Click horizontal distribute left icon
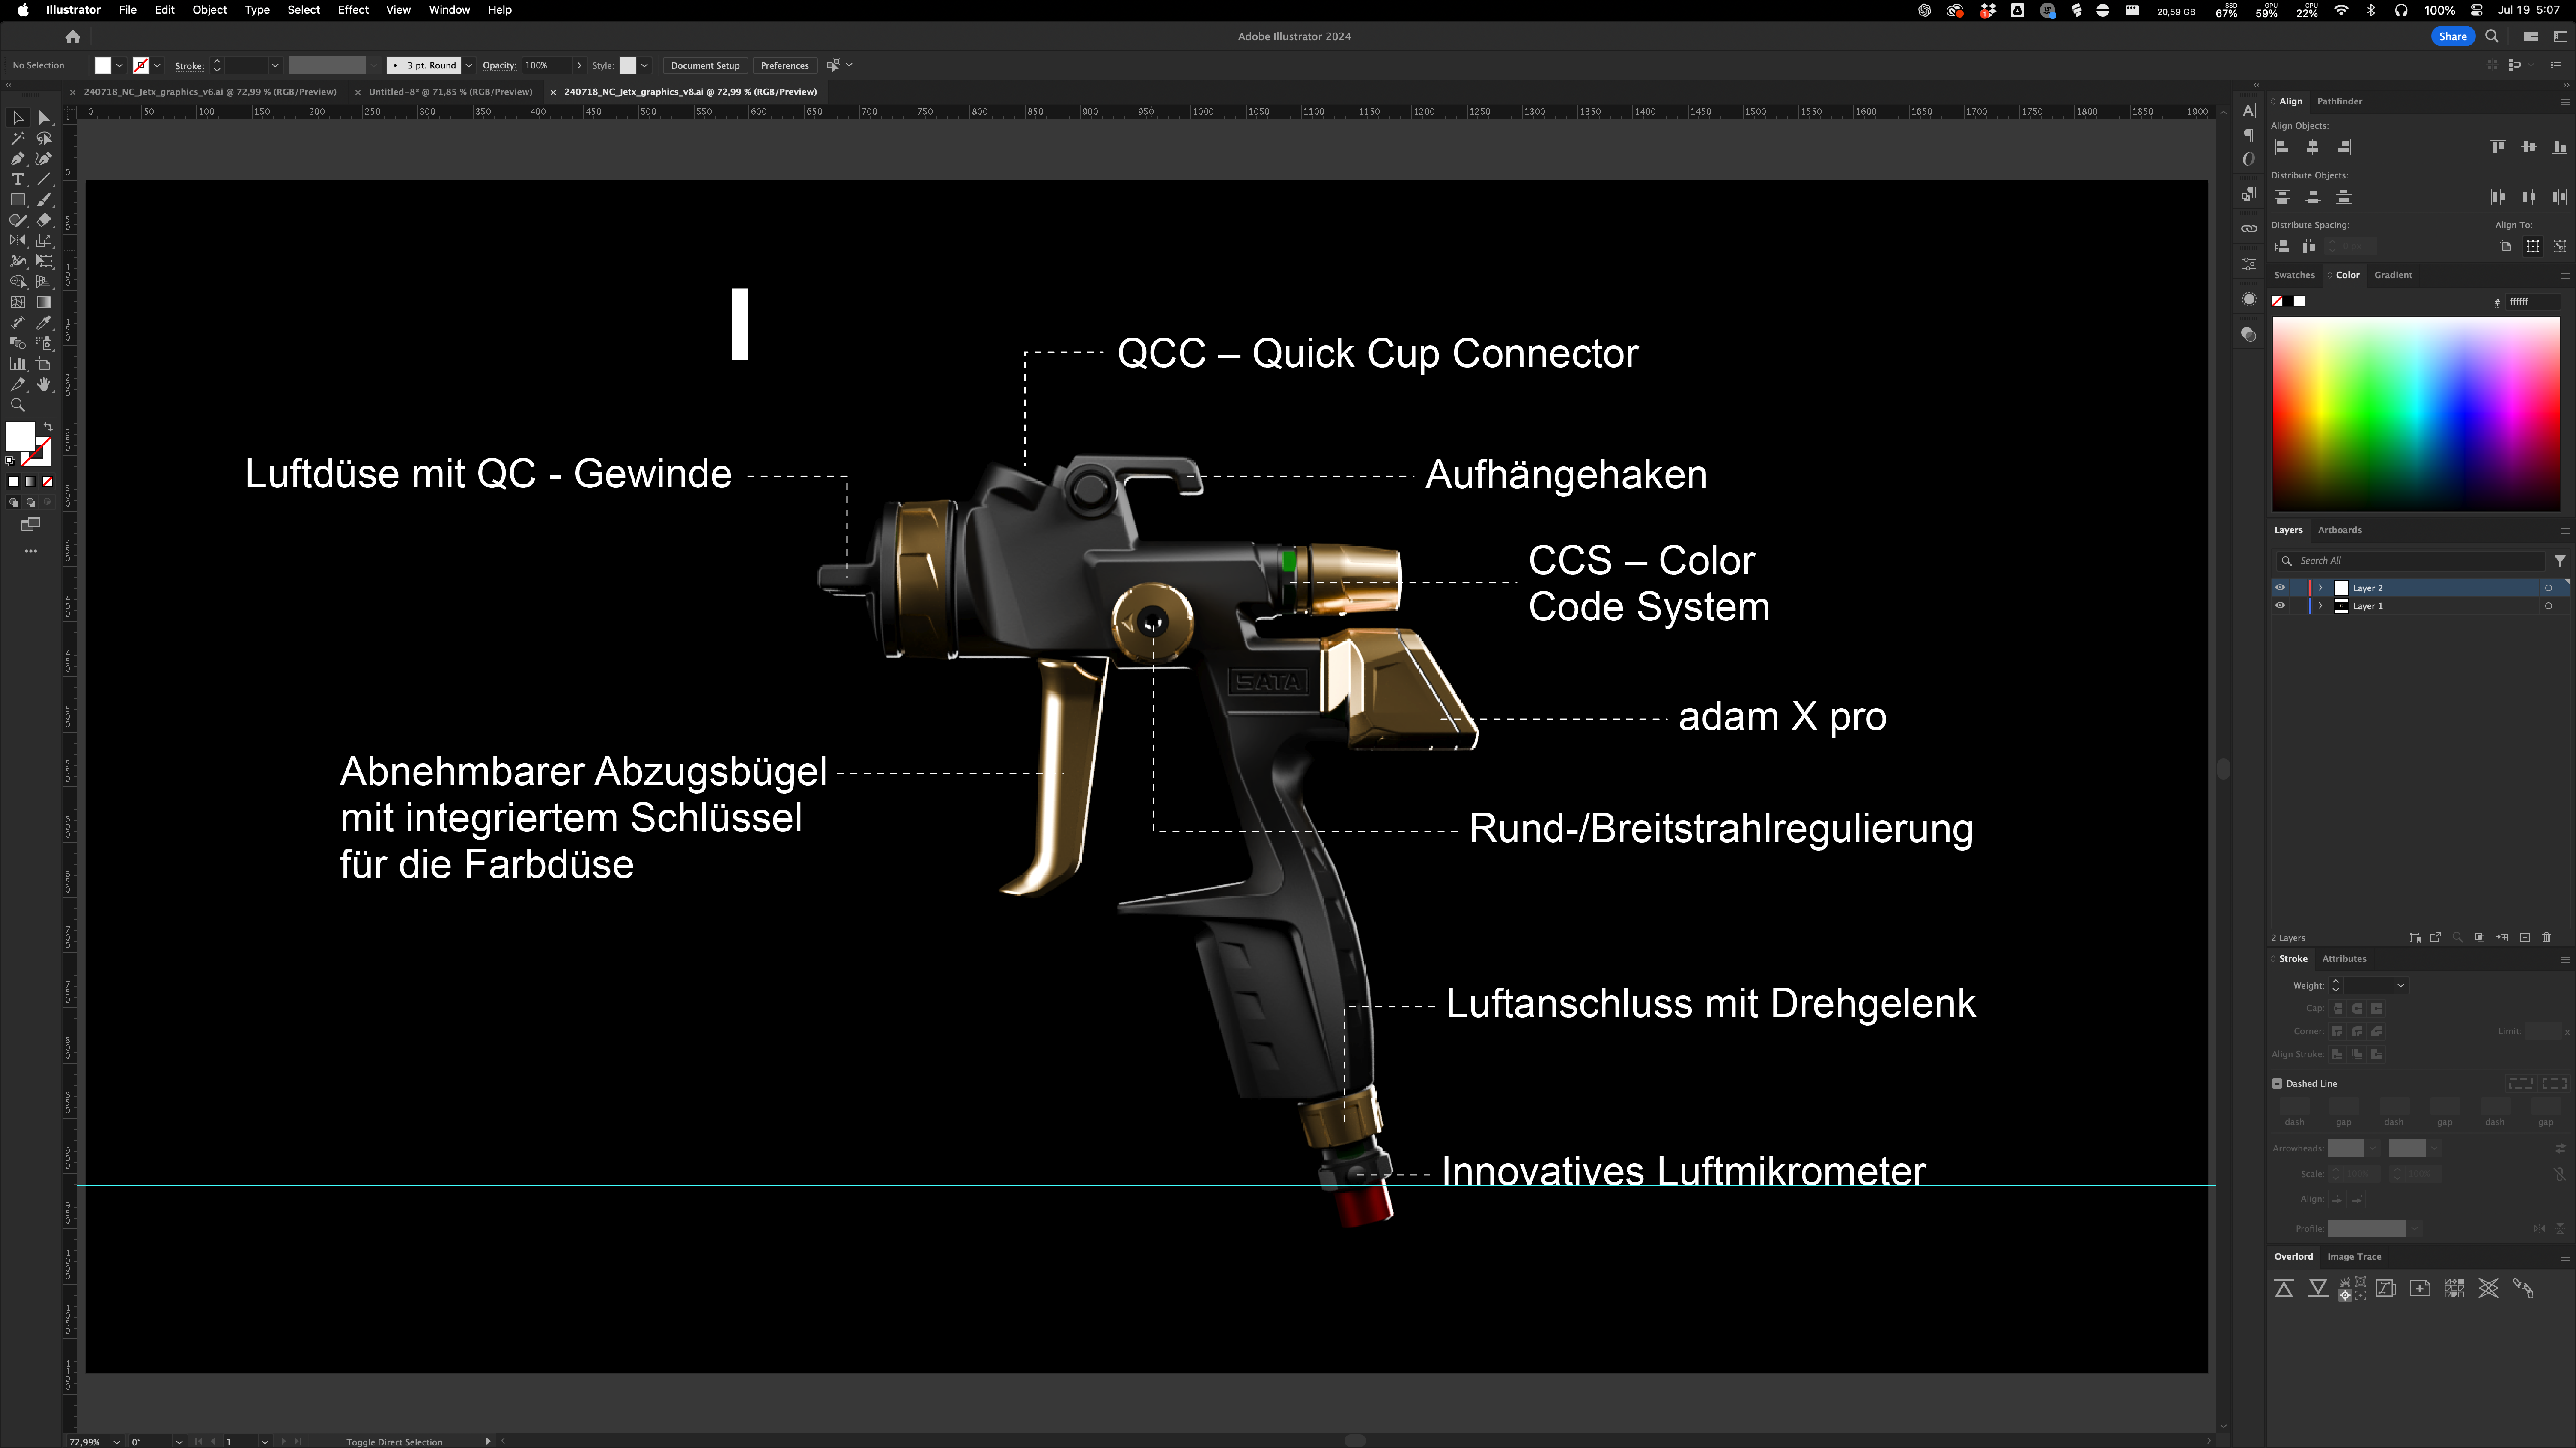Image resolution: width=2576 pixels, height=1448 pixels. (x=2498, y=197)
